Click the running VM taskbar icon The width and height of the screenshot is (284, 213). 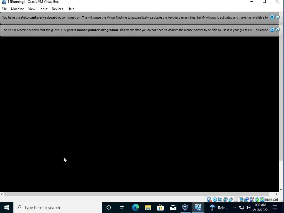(198, 207)
